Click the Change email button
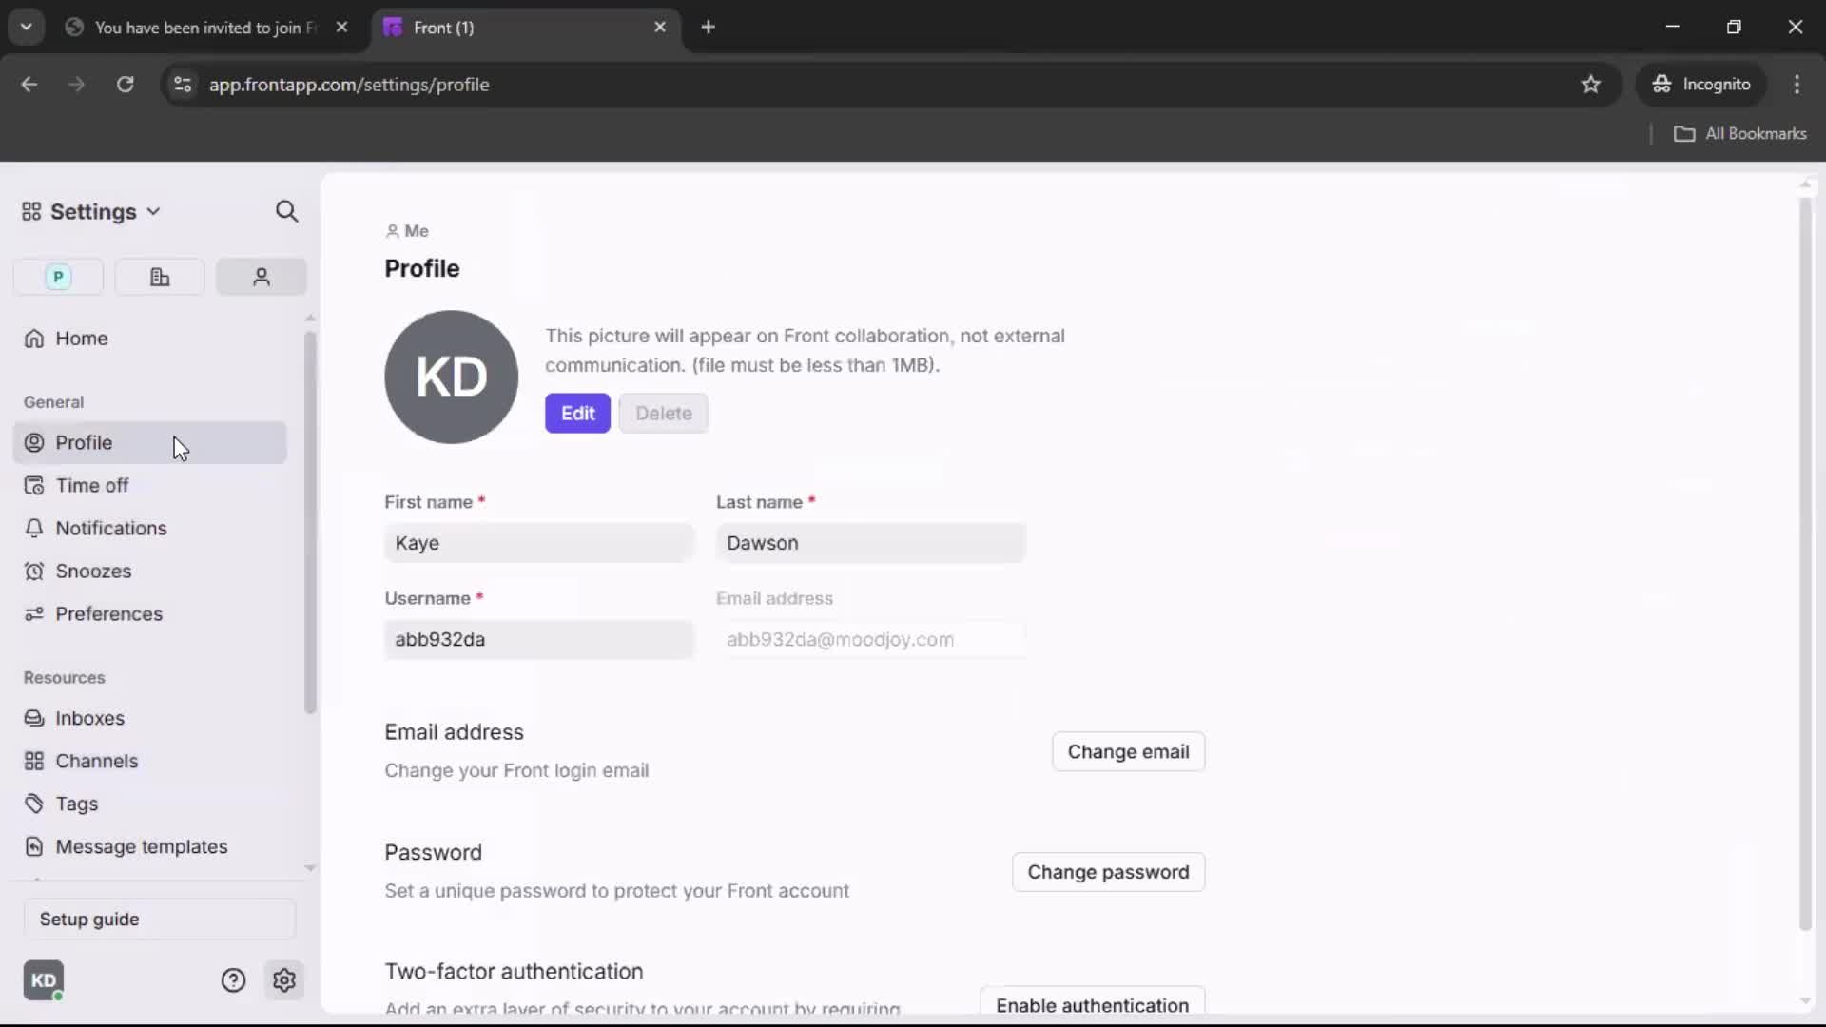The image size is (1826, 1027). 1128,751
